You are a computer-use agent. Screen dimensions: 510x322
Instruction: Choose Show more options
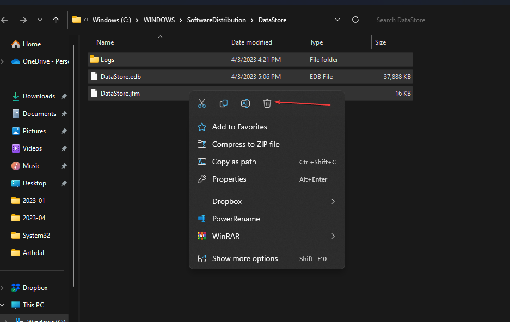(245, 258)
